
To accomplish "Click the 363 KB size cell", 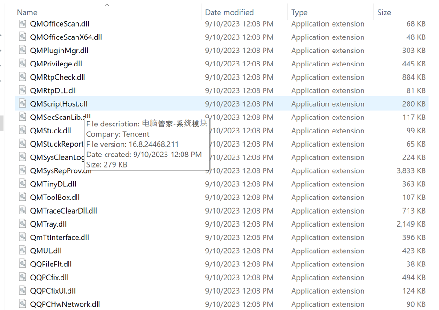I will click(414, 184).
